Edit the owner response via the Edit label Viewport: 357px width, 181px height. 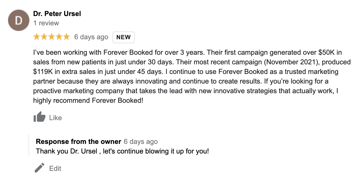(x=55, y=168)
